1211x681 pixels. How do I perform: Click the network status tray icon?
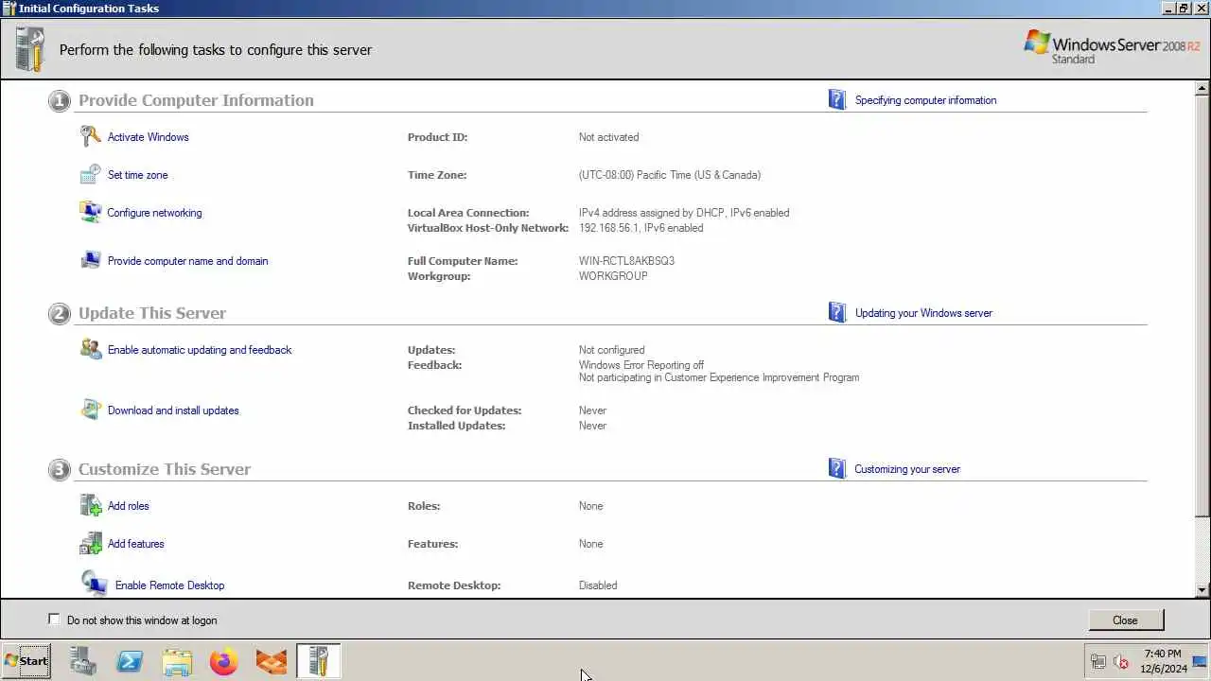point(1098,662)
